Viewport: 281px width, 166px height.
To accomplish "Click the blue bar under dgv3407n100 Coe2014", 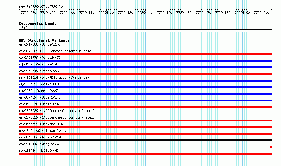I will [145, 67].
